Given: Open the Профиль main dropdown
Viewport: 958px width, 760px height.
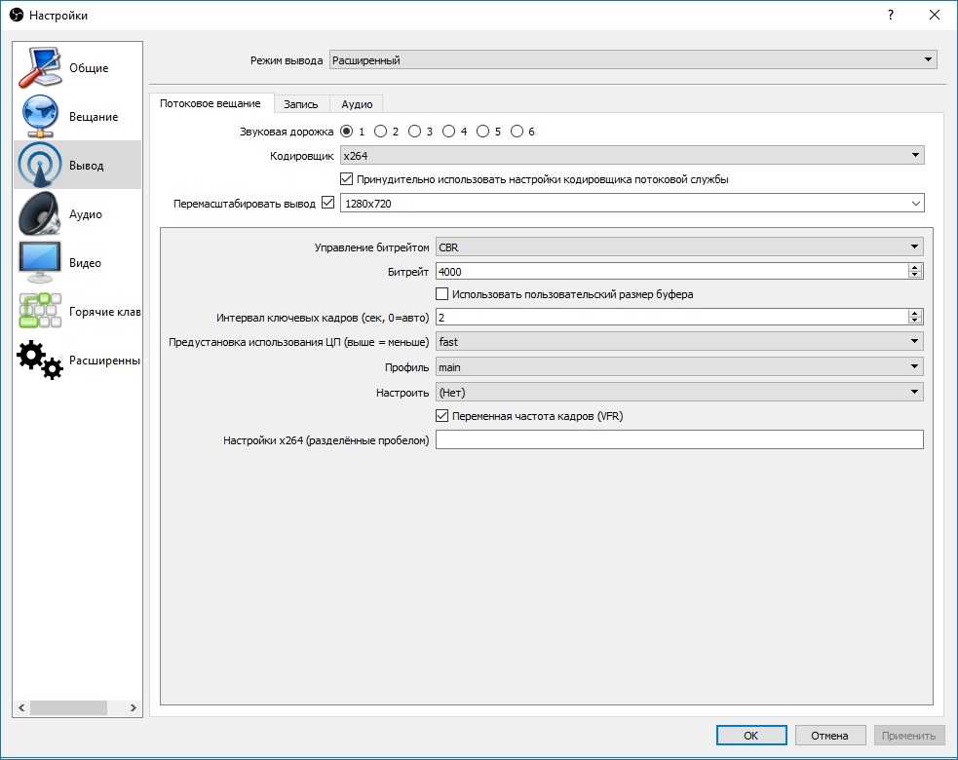Looking at the screenshot, I should [679, 366].
